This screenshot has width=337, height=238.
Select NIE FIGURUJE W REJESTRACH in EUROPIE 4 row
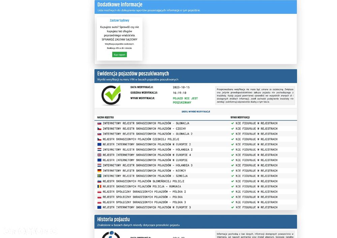click(256, 155)
